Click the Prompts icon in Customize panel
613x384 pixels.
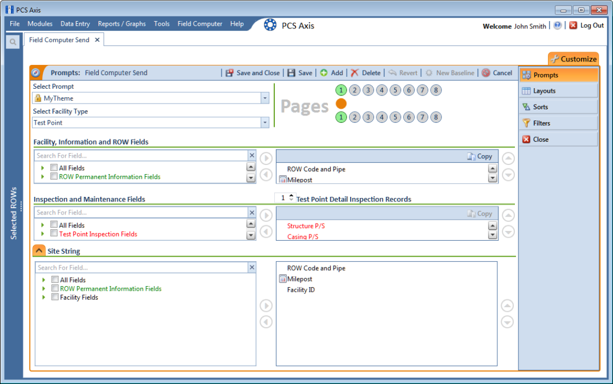point(526,75)
